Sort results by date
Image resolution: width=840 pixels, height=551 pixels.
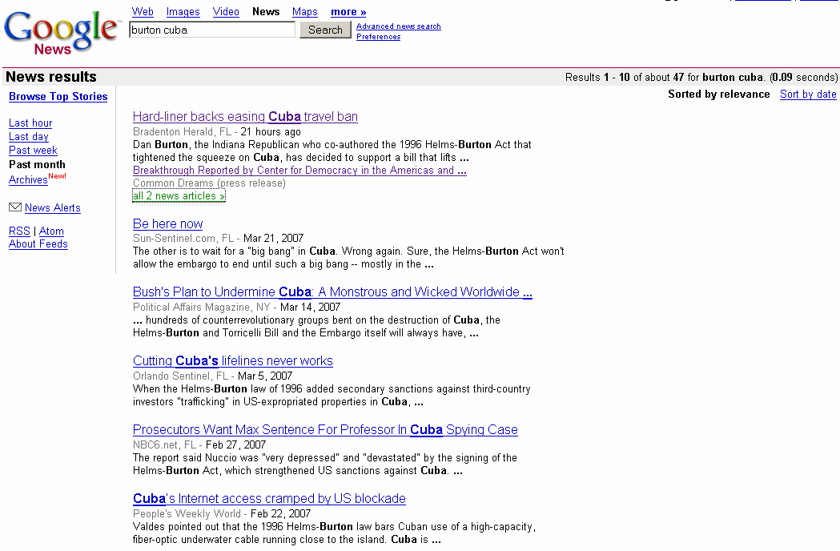coord(808,95)
